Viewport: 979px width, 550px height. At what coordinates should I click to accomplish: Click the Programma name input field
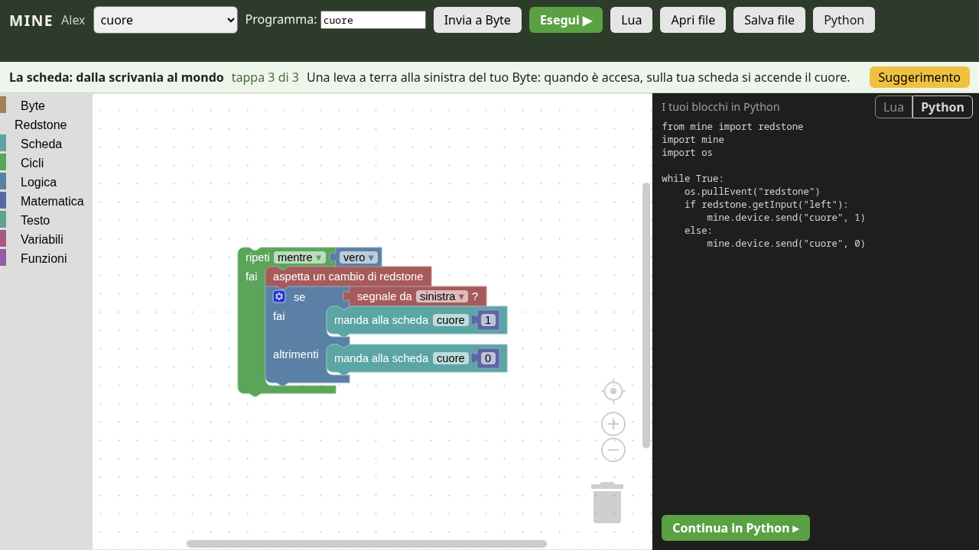click(373, 20)
